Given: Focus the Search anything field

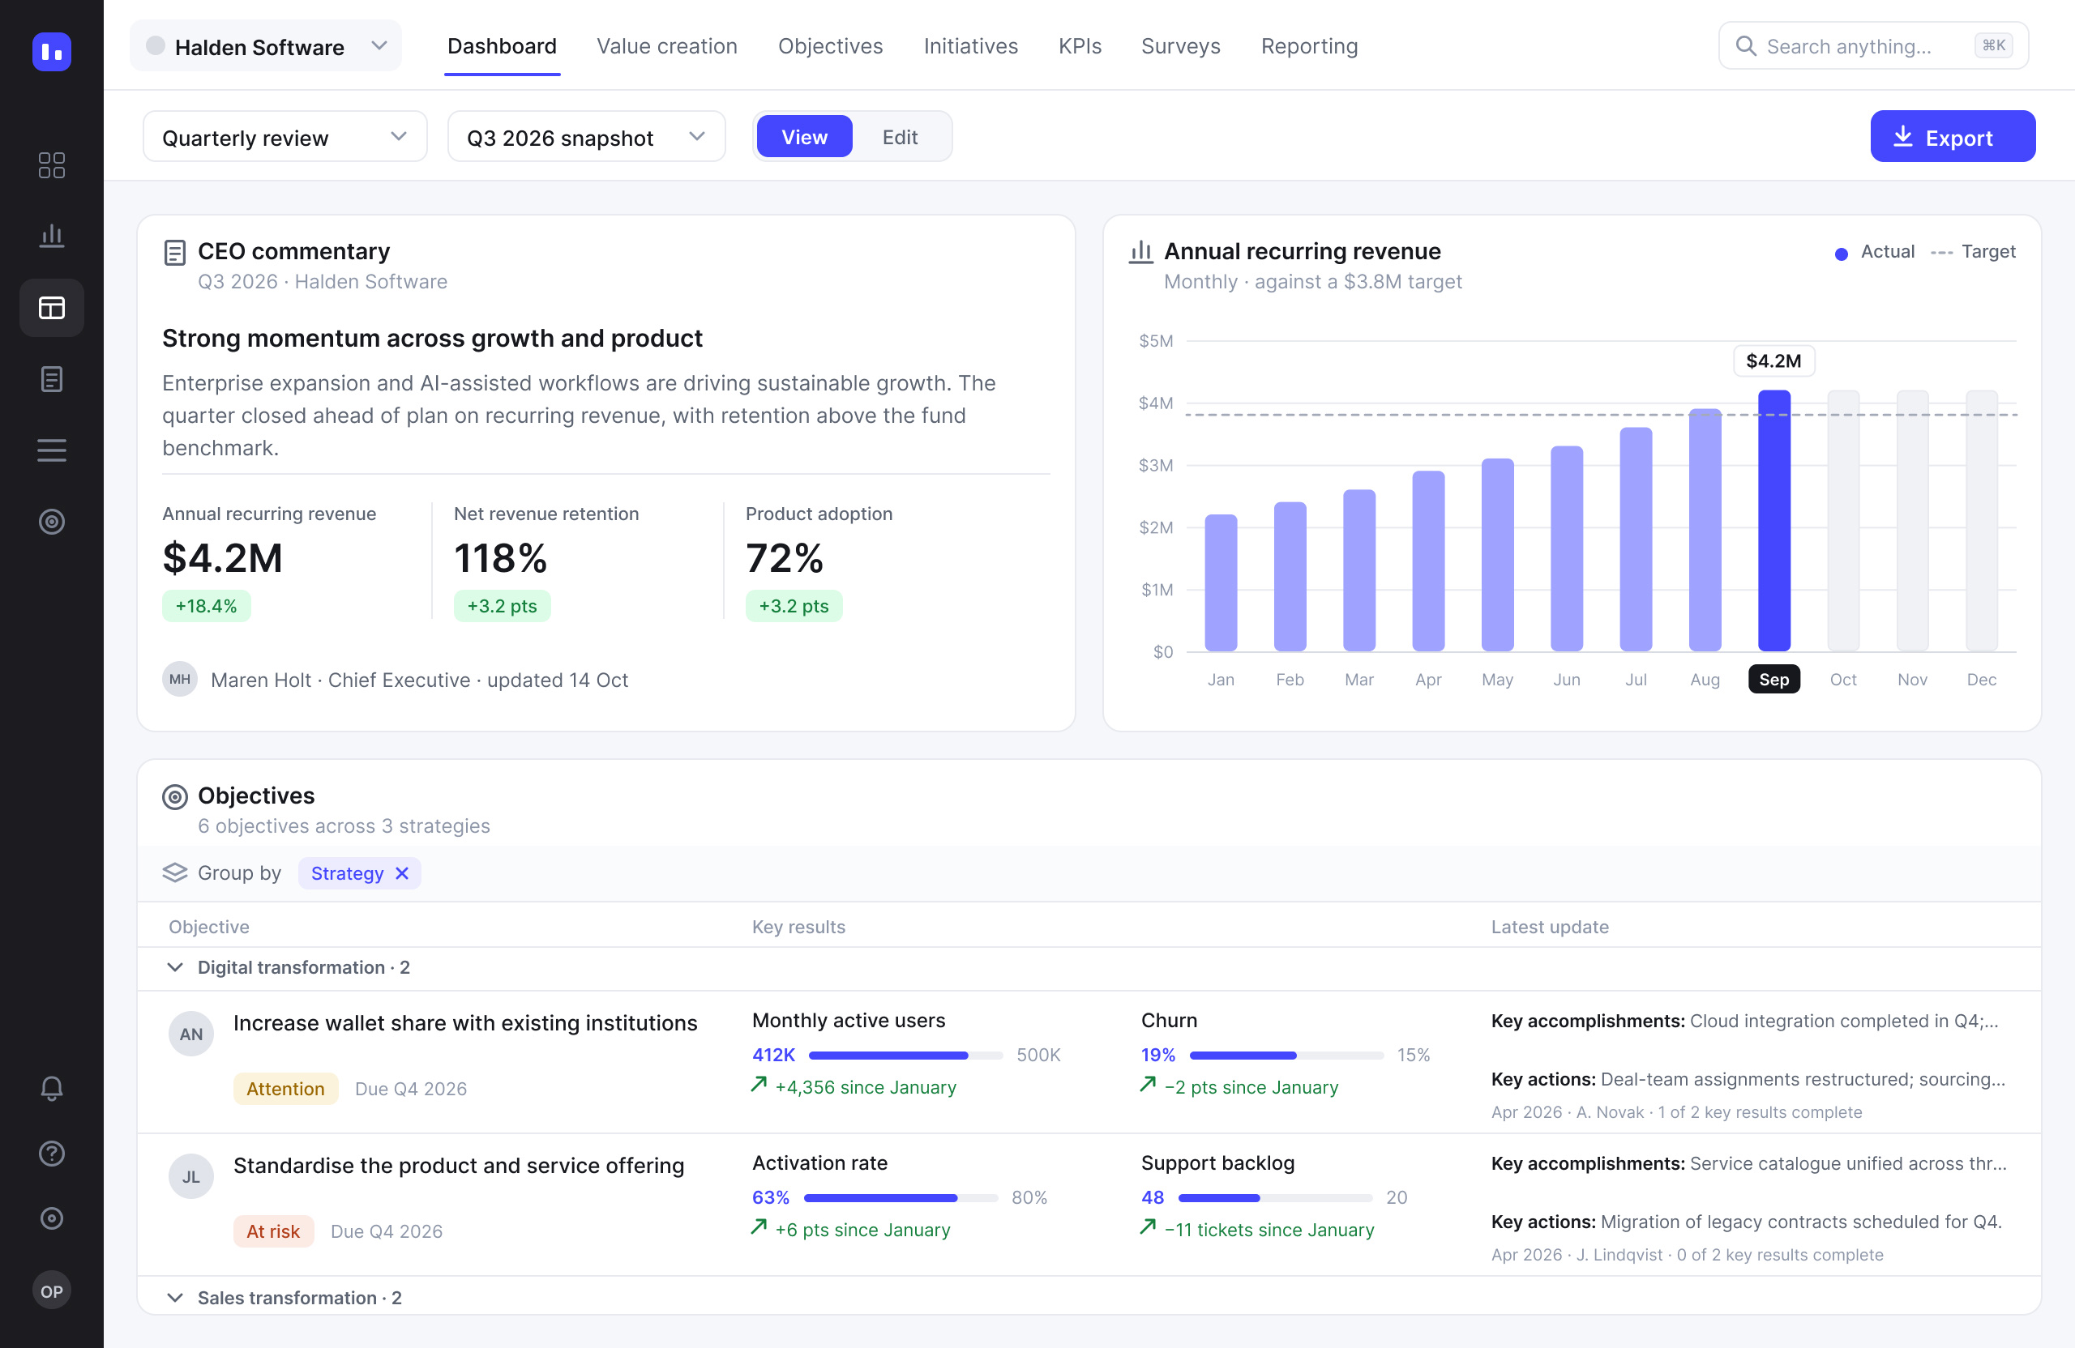Looking at the screenshot, I should [x=1872, y=46].
